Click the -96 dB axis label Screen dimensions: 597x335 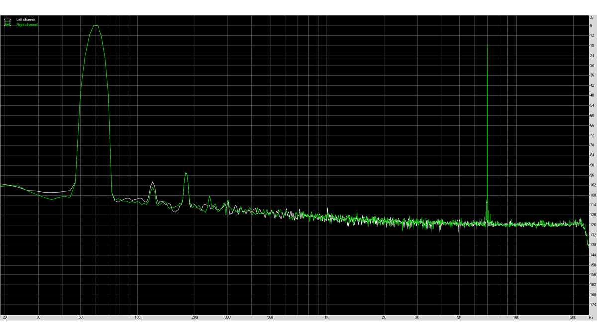[x=591, y=175]
